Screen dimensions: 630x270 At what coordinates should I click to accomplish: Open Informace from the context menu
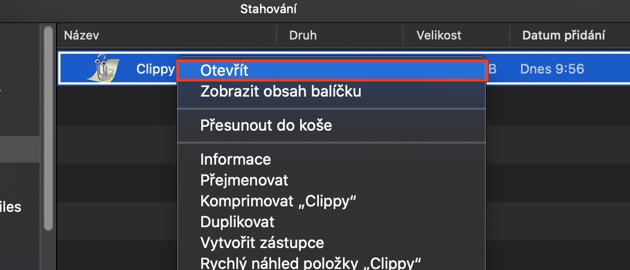coord(235,160)
